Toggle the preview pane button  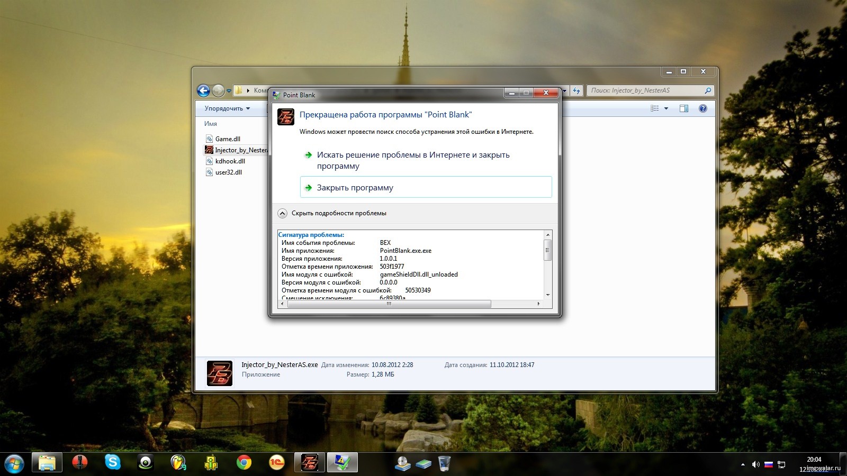click(x=684, y=108)
